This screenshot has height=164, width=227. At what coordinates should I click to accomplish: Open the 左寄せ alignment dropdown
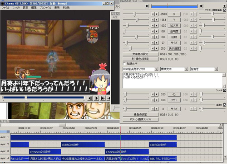click(x=216, y=69)
